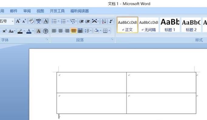
Task: Open the 邮件 ribbon tab
Action: 14,11
